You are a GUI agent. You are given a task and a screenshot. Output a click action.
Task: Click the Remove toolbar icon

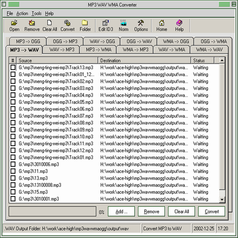[32, 25]
